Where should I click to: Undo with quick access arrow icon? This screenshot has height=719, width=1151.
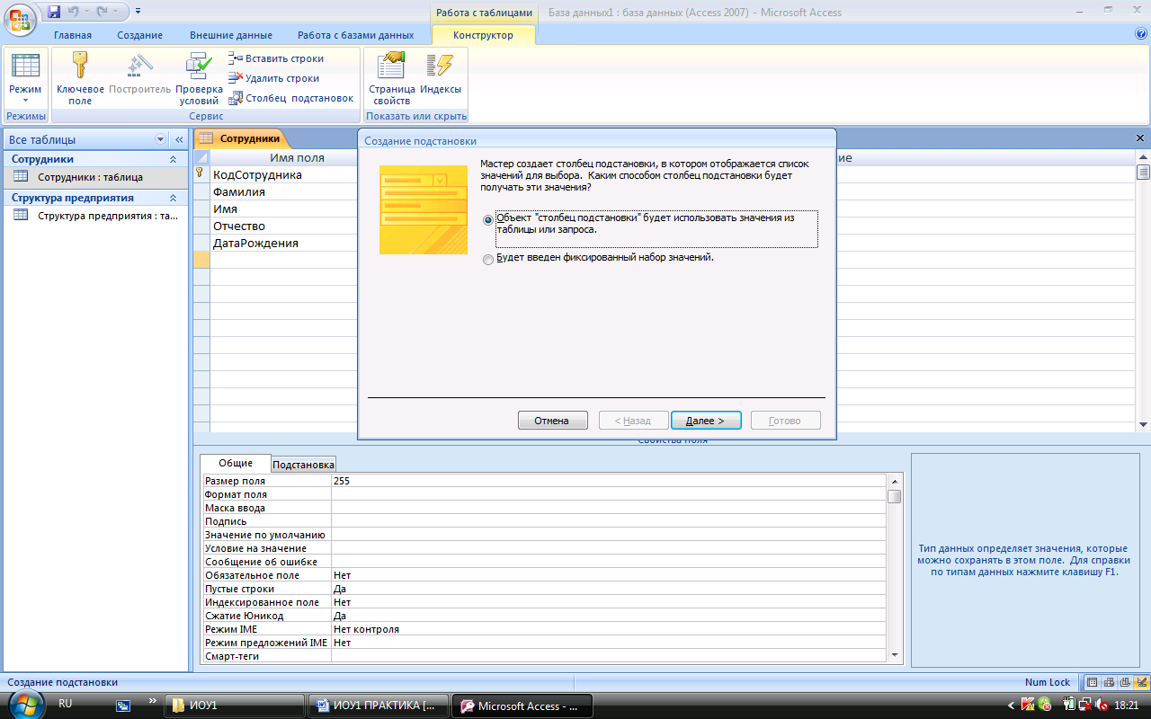click(75, 12)
